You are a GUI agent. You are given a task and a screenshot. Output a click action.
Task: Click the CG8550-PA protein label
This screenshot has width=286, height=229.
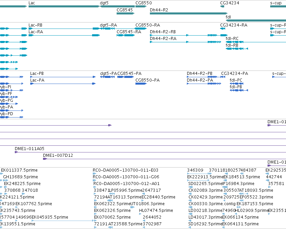(148, 80)
